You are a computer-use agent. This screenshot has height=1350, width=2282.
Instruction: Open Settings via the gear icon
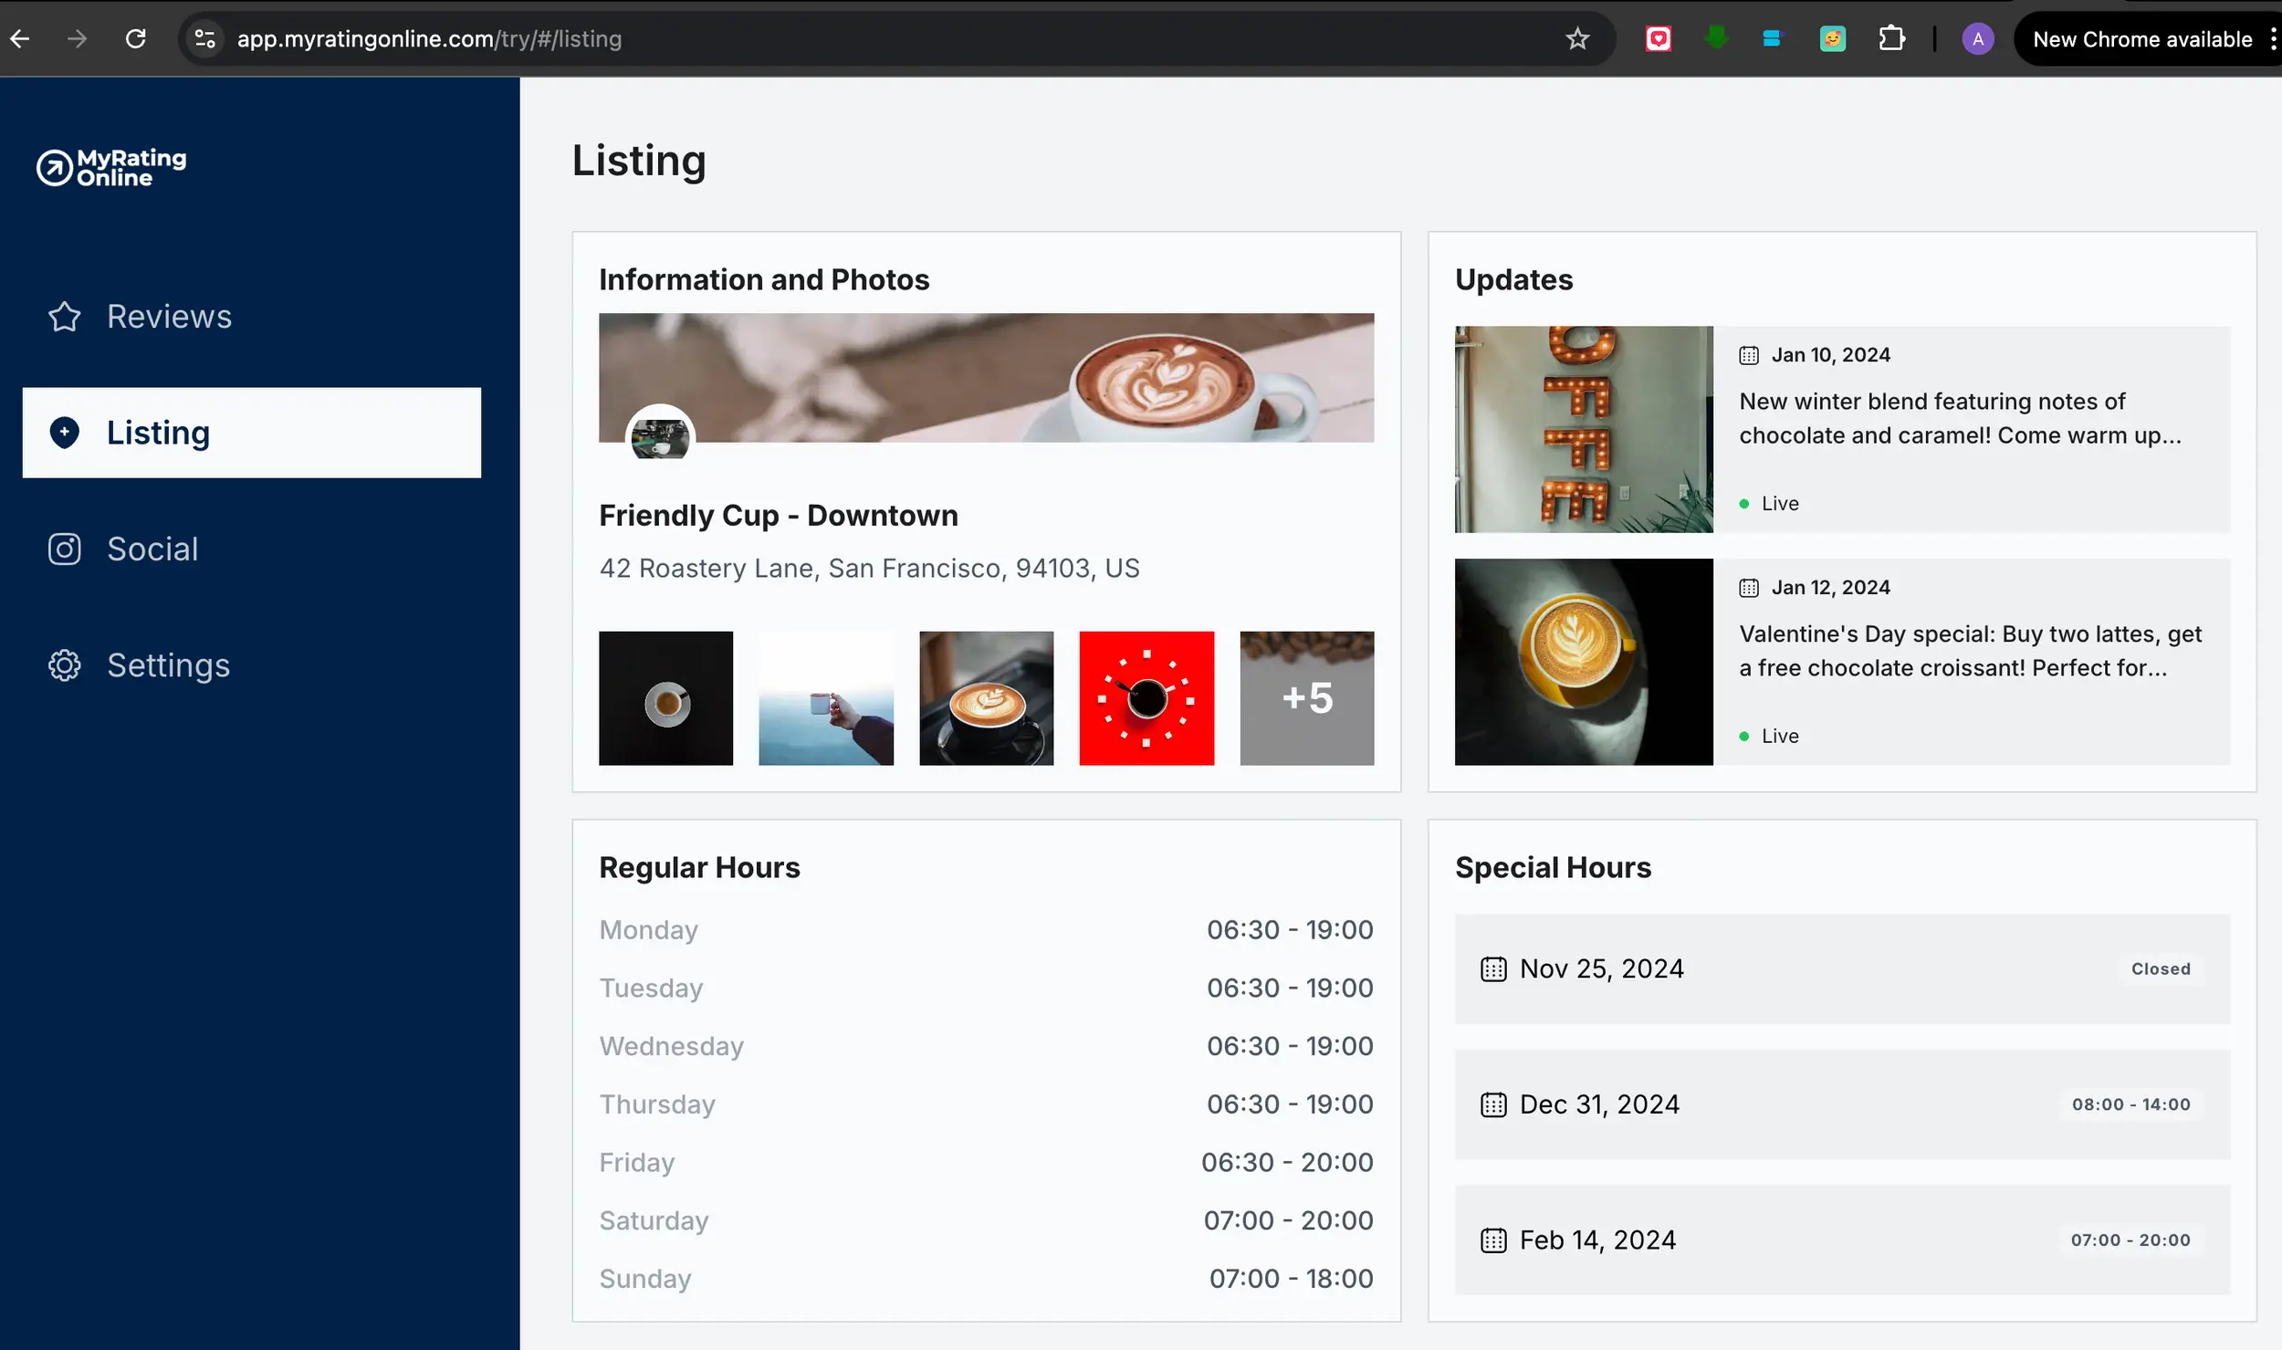click(64, 665)
